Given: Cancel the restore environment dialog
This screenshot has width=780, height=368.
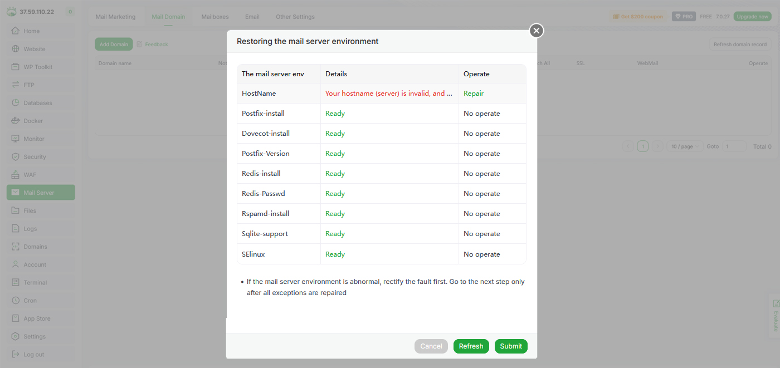Looking at the screenshot, I should tap(431, 346).
